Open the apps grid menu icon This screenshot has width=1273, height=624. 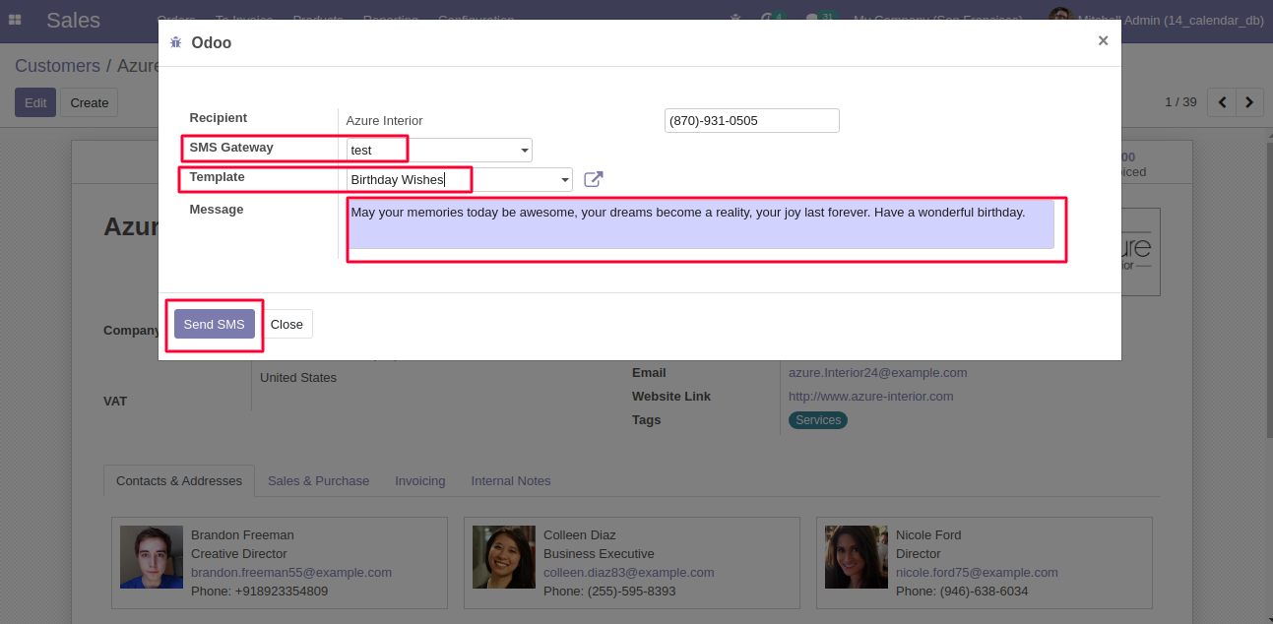[x=15, y=20]
